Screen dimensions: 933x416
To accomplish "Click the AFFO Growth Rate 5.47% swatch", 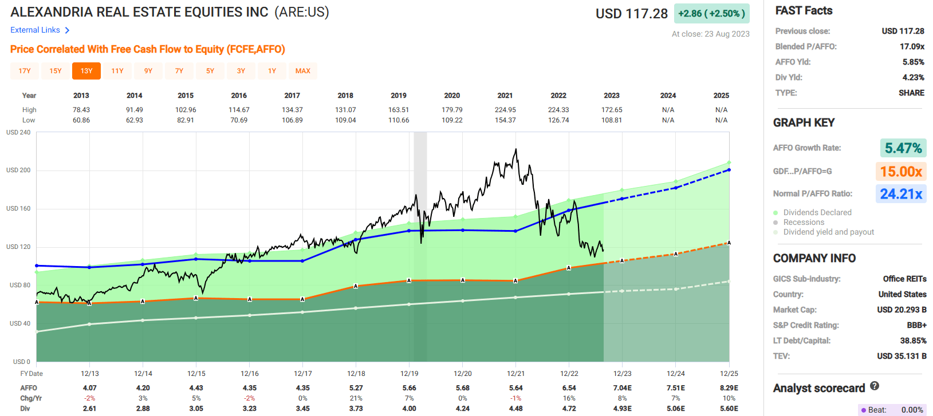I will [x=903, y=148].
